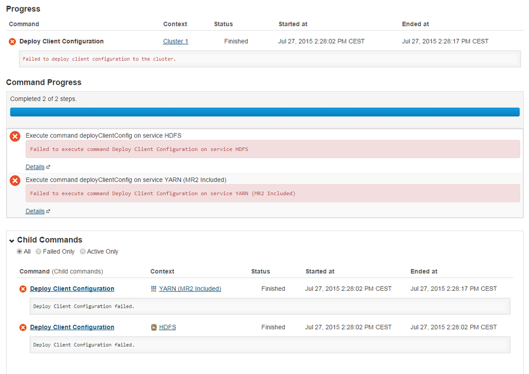Open Deploy Client Configuration link for YARN
The height and width of the screenshot is (374, 529).
72,289
